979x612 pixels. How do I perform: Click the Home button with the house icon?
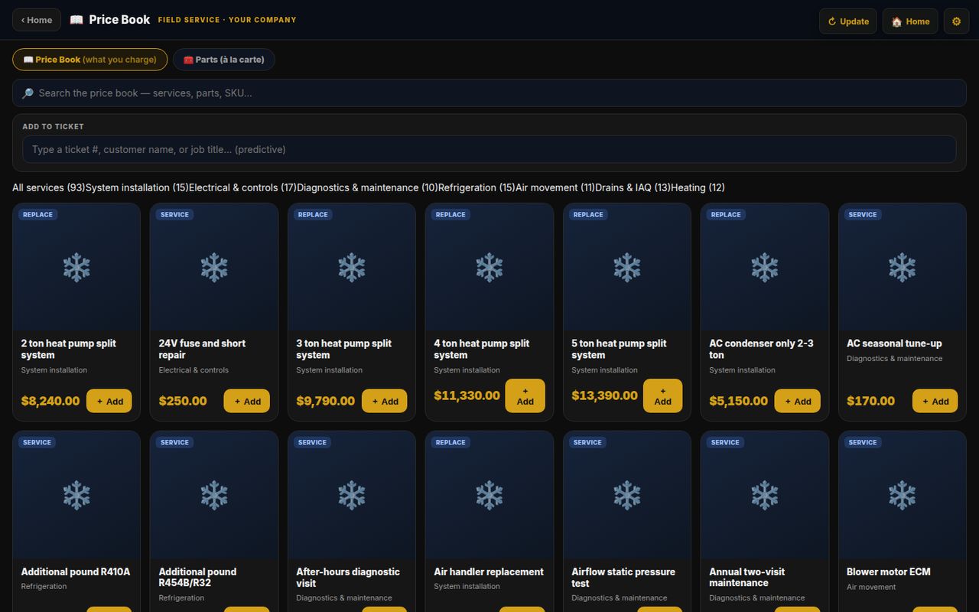click(910, 21)
